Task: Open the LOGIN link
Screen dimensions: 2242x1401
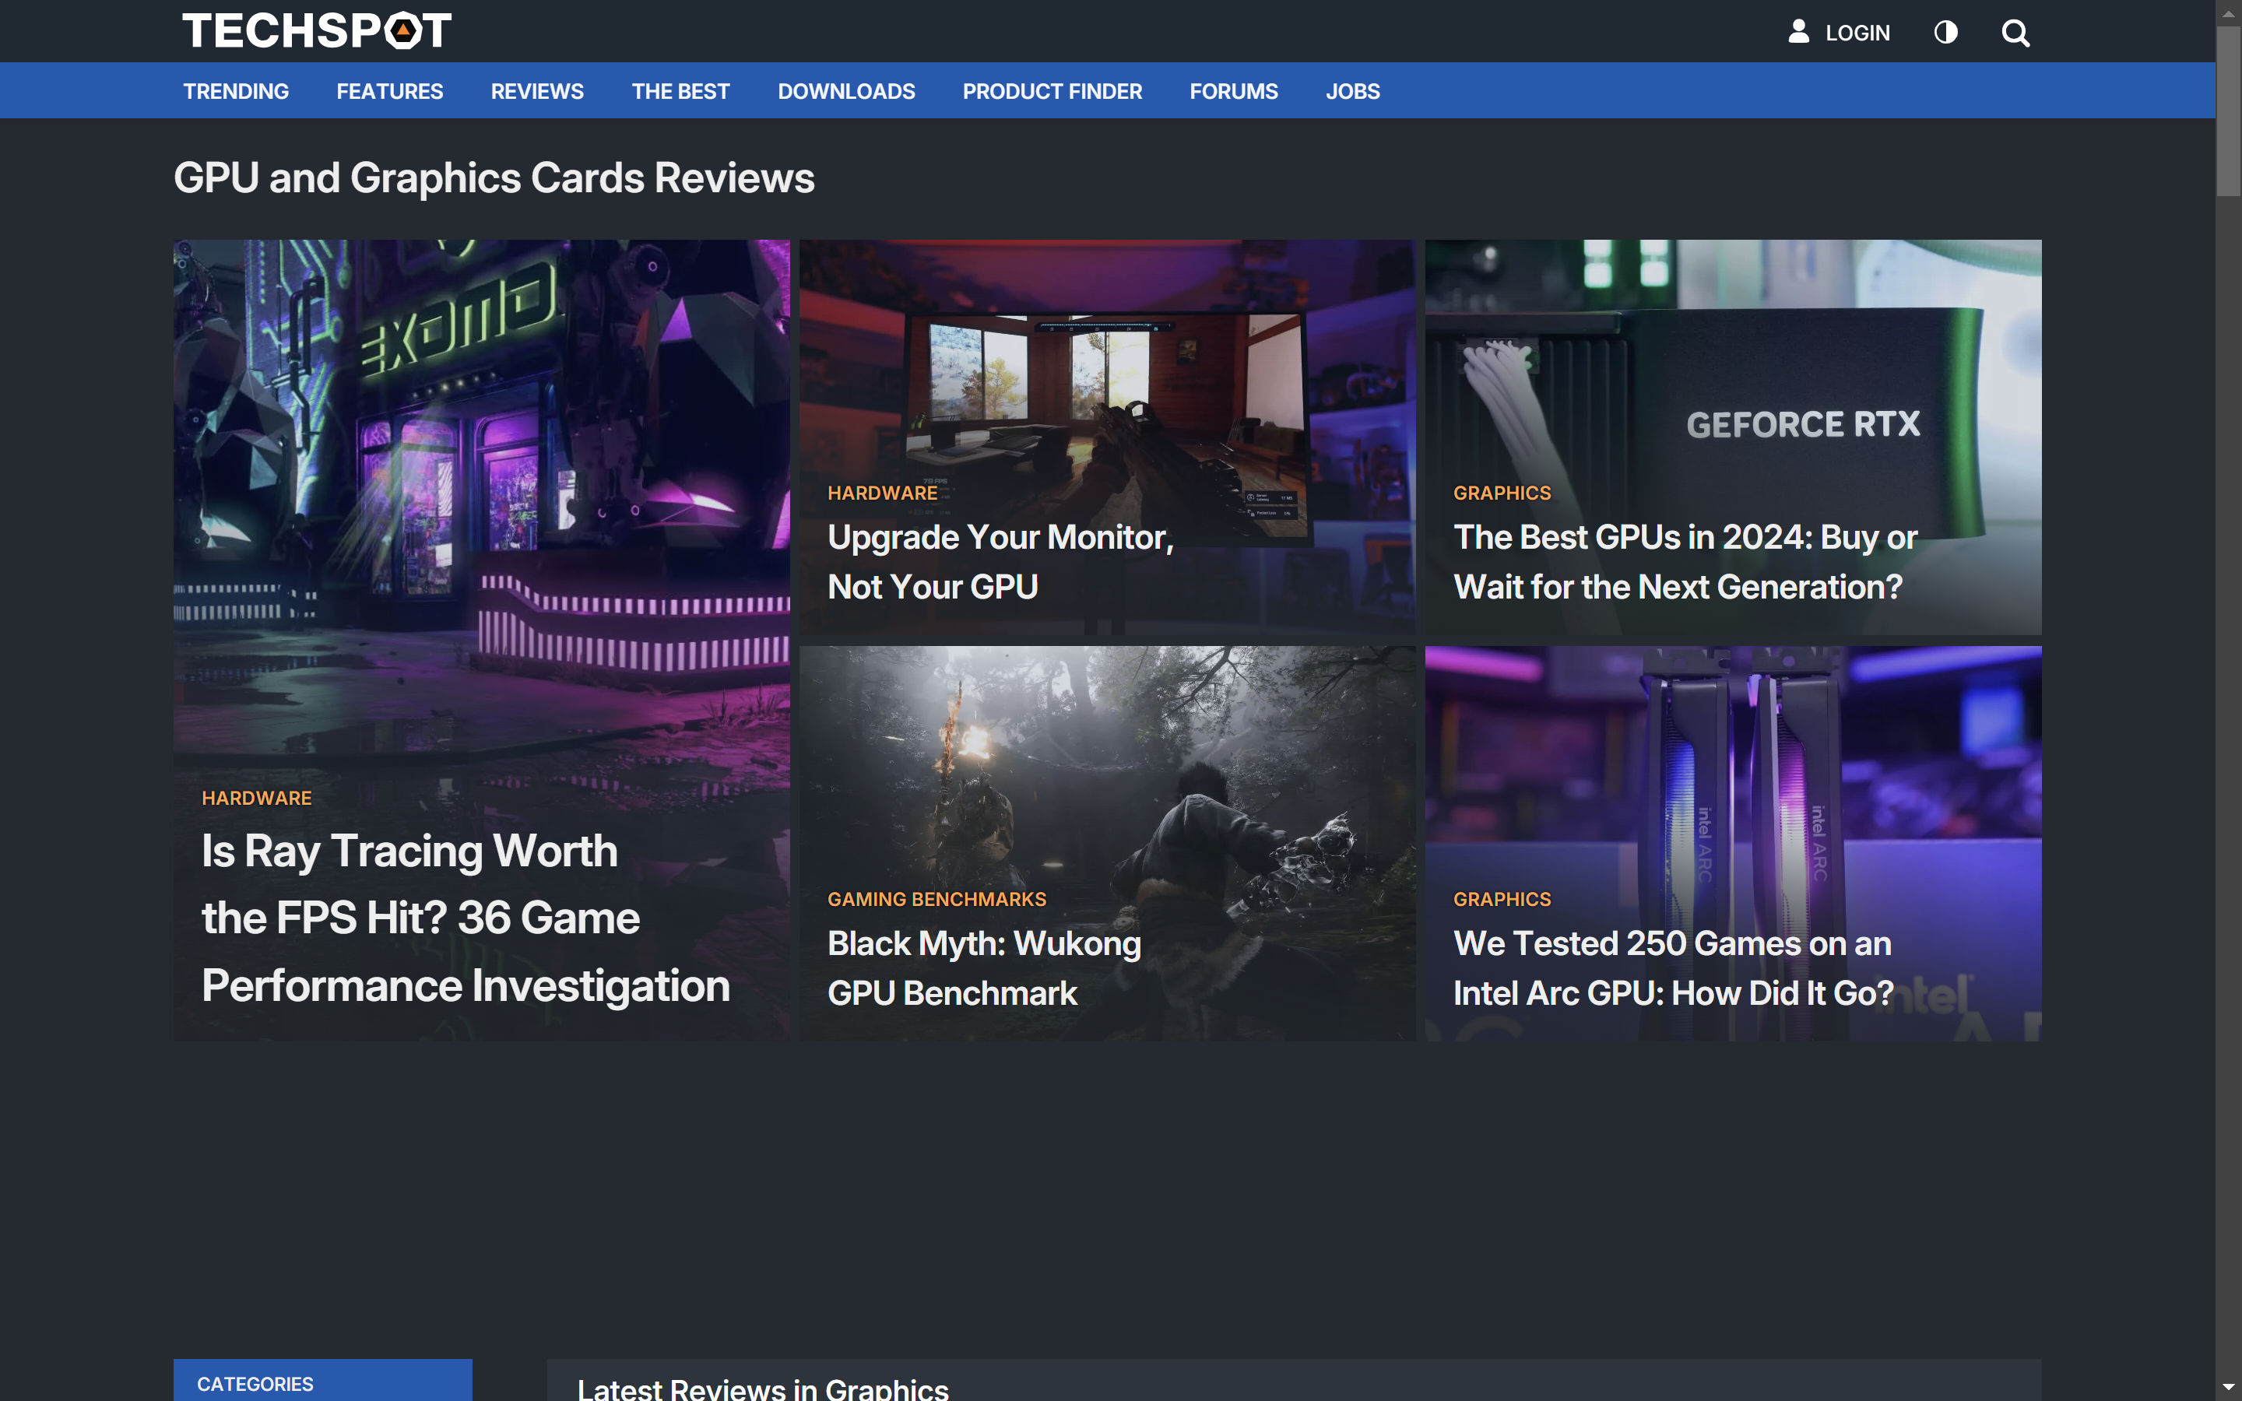Action: 1857,33
